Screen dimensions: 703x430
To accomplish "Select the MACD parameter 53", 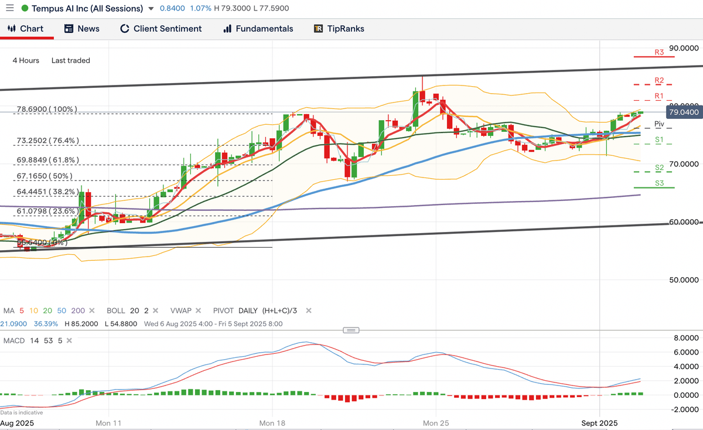I will 49,340.
